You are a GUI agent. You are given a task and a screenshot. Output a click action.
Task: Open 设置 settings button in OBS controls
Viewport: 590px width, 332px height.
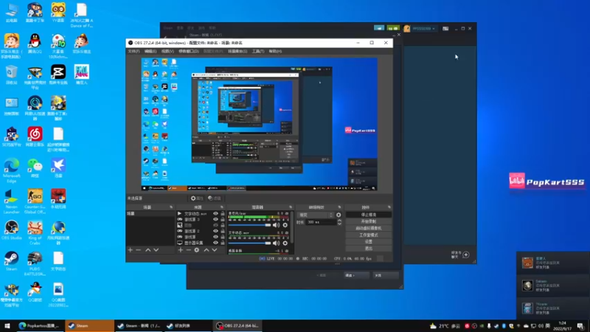click(x=368, y=242)
